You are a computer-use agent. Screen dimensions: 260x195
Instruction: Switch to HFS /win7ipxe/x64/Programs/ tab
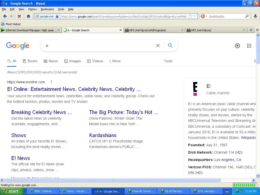pyautogui.click(x=154, y=30)
